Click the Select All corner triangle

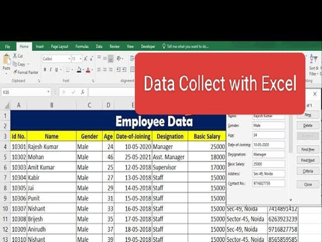coord(7,106)
